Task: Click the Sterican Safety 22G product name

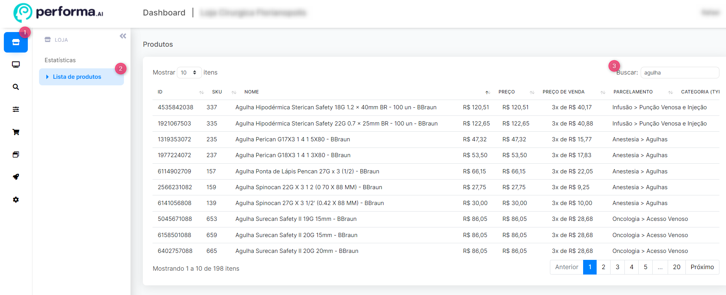Action: click(336, 124)
